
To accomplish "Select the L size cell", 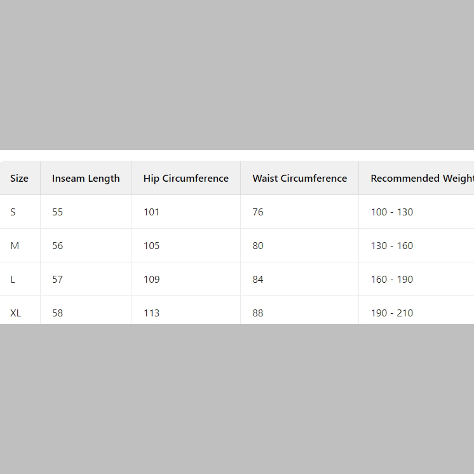I will (13, 280).
